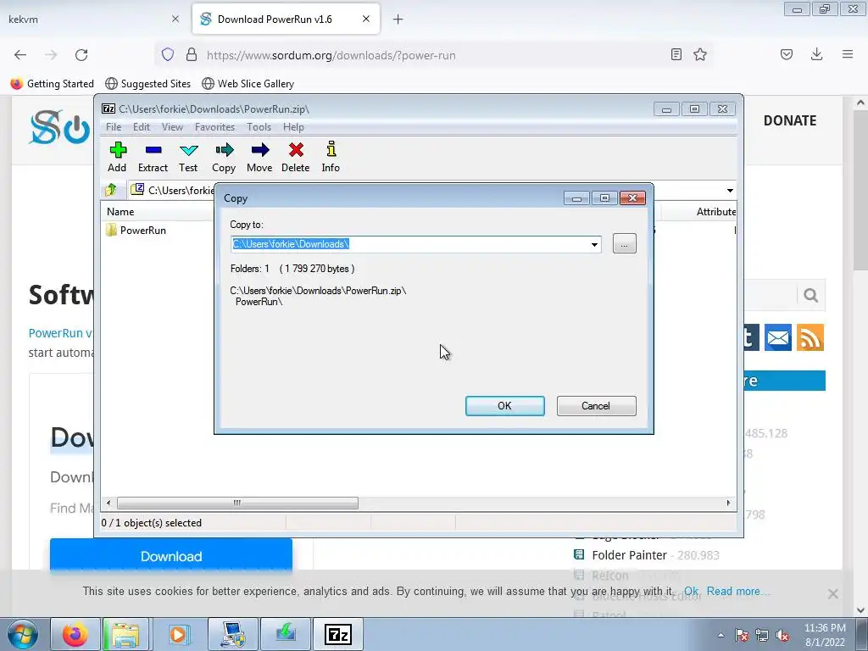The image size is (868, 651).
Task: Open the Suggested Sites bookmark
Action: pyautogui.click(x=147, y=84)
